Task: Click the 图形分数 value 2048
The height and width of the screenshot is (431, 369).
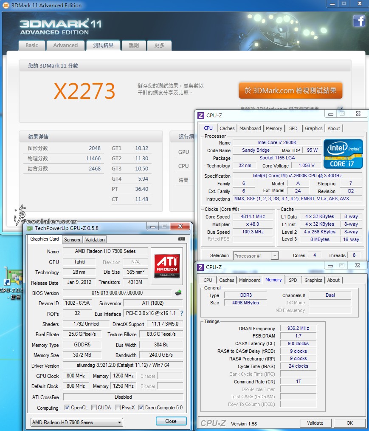Action: coord(95,148)
